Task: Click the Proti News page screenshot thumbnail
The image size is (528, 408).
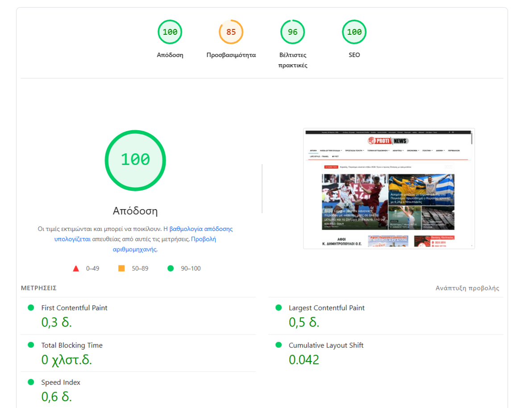Action: 389,189
